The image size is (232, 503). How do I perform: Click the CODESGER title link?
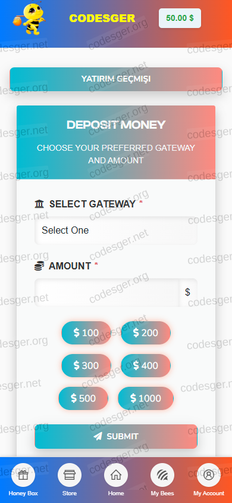102,18
